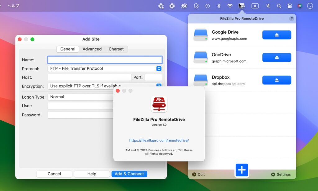
Task: Click the Google Drive disk icon
Action: coord(200,35)
